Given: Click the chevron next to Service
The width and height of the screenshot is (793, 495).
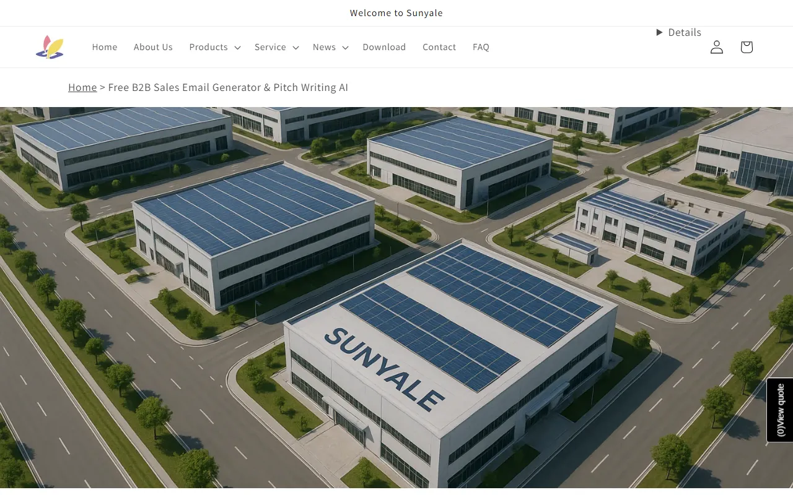Looking at the screenshot, I should pyautogui.click(x=296, y=48).
